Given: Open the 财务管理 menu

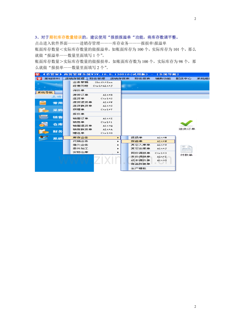Looking at the screenshot, I should point(97,79).
